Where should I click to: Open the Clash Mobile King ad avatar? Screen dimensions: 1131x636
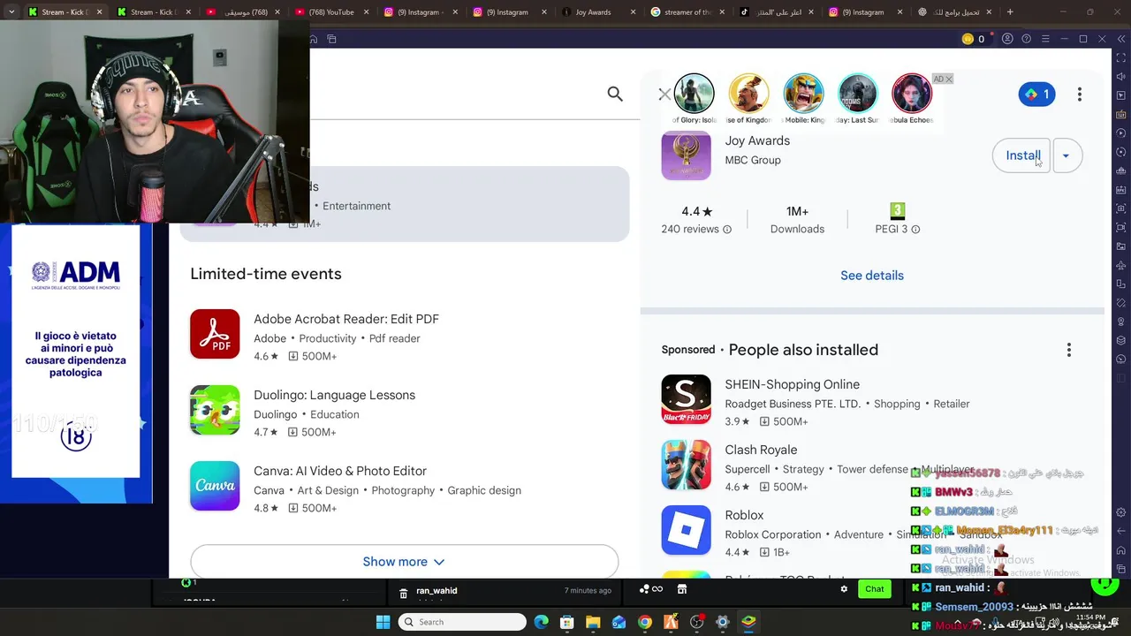(803, 93)
